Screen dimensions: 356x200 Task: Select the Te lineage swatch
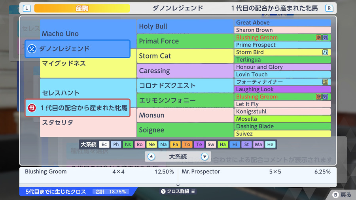[199, 144]
